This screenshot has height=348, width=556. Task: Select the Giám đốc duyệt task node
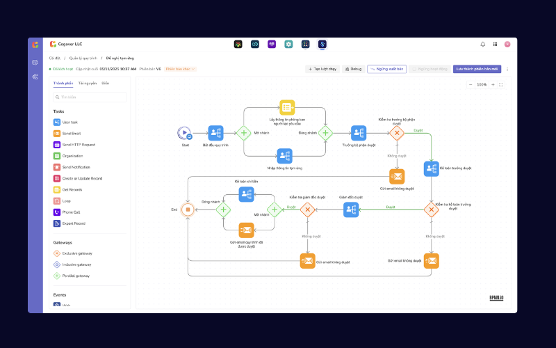[x=351, y=210]
